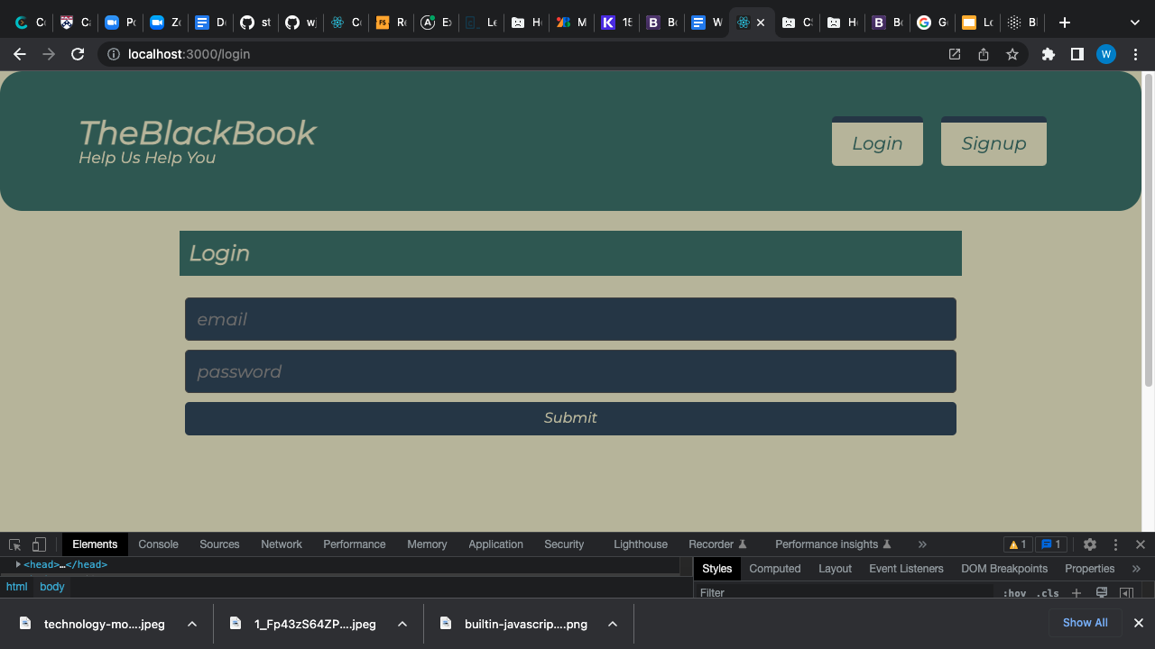The height and width of the screenshot is (649, 1155).
Task: Open options for builtin-javascrip....png download
Action: click(x=613, y=624)
